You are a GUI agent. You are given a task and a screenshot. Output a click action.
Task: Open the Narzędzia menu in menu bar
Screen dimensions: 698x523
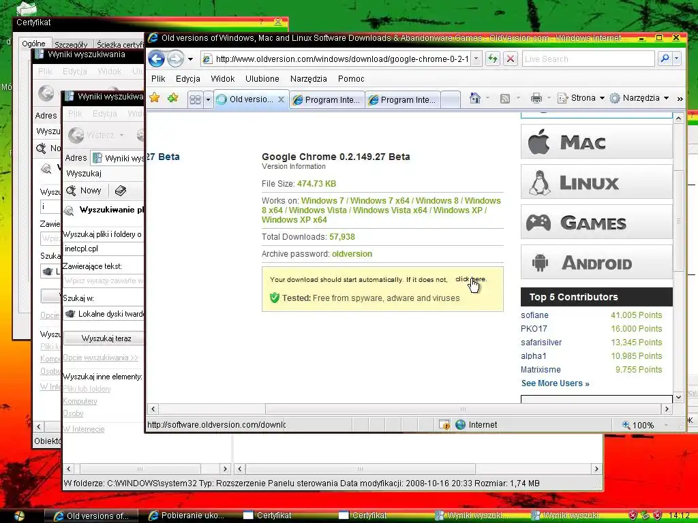click(309, 79)
